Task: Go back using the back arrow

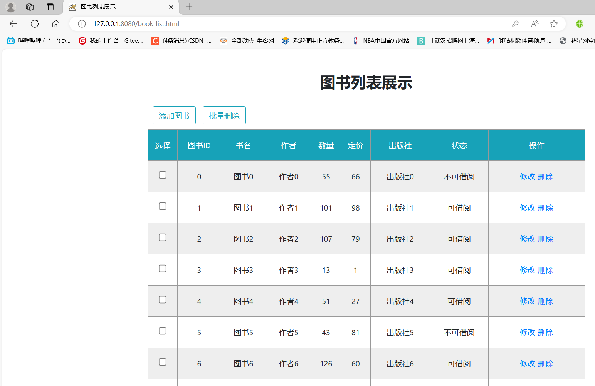Action: tap(13, 24)
